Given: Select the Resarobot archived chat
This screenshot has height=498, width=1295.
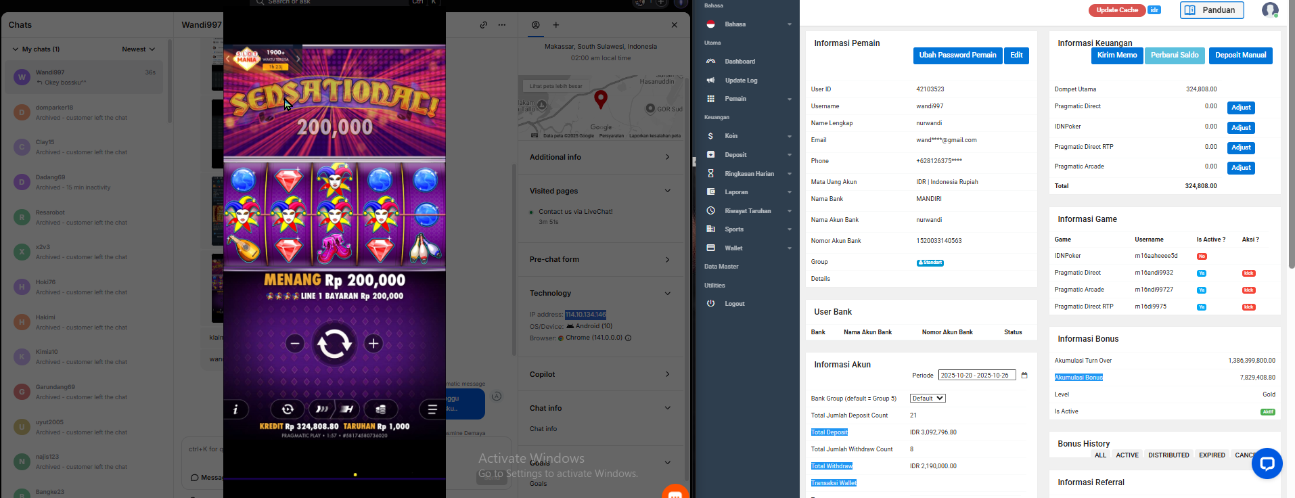Looking at the screenshot, I should 85,217.
